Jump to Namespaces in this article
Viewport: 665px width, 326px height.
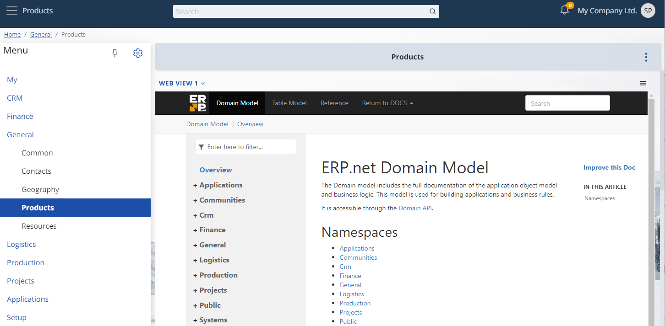point(600,198)
